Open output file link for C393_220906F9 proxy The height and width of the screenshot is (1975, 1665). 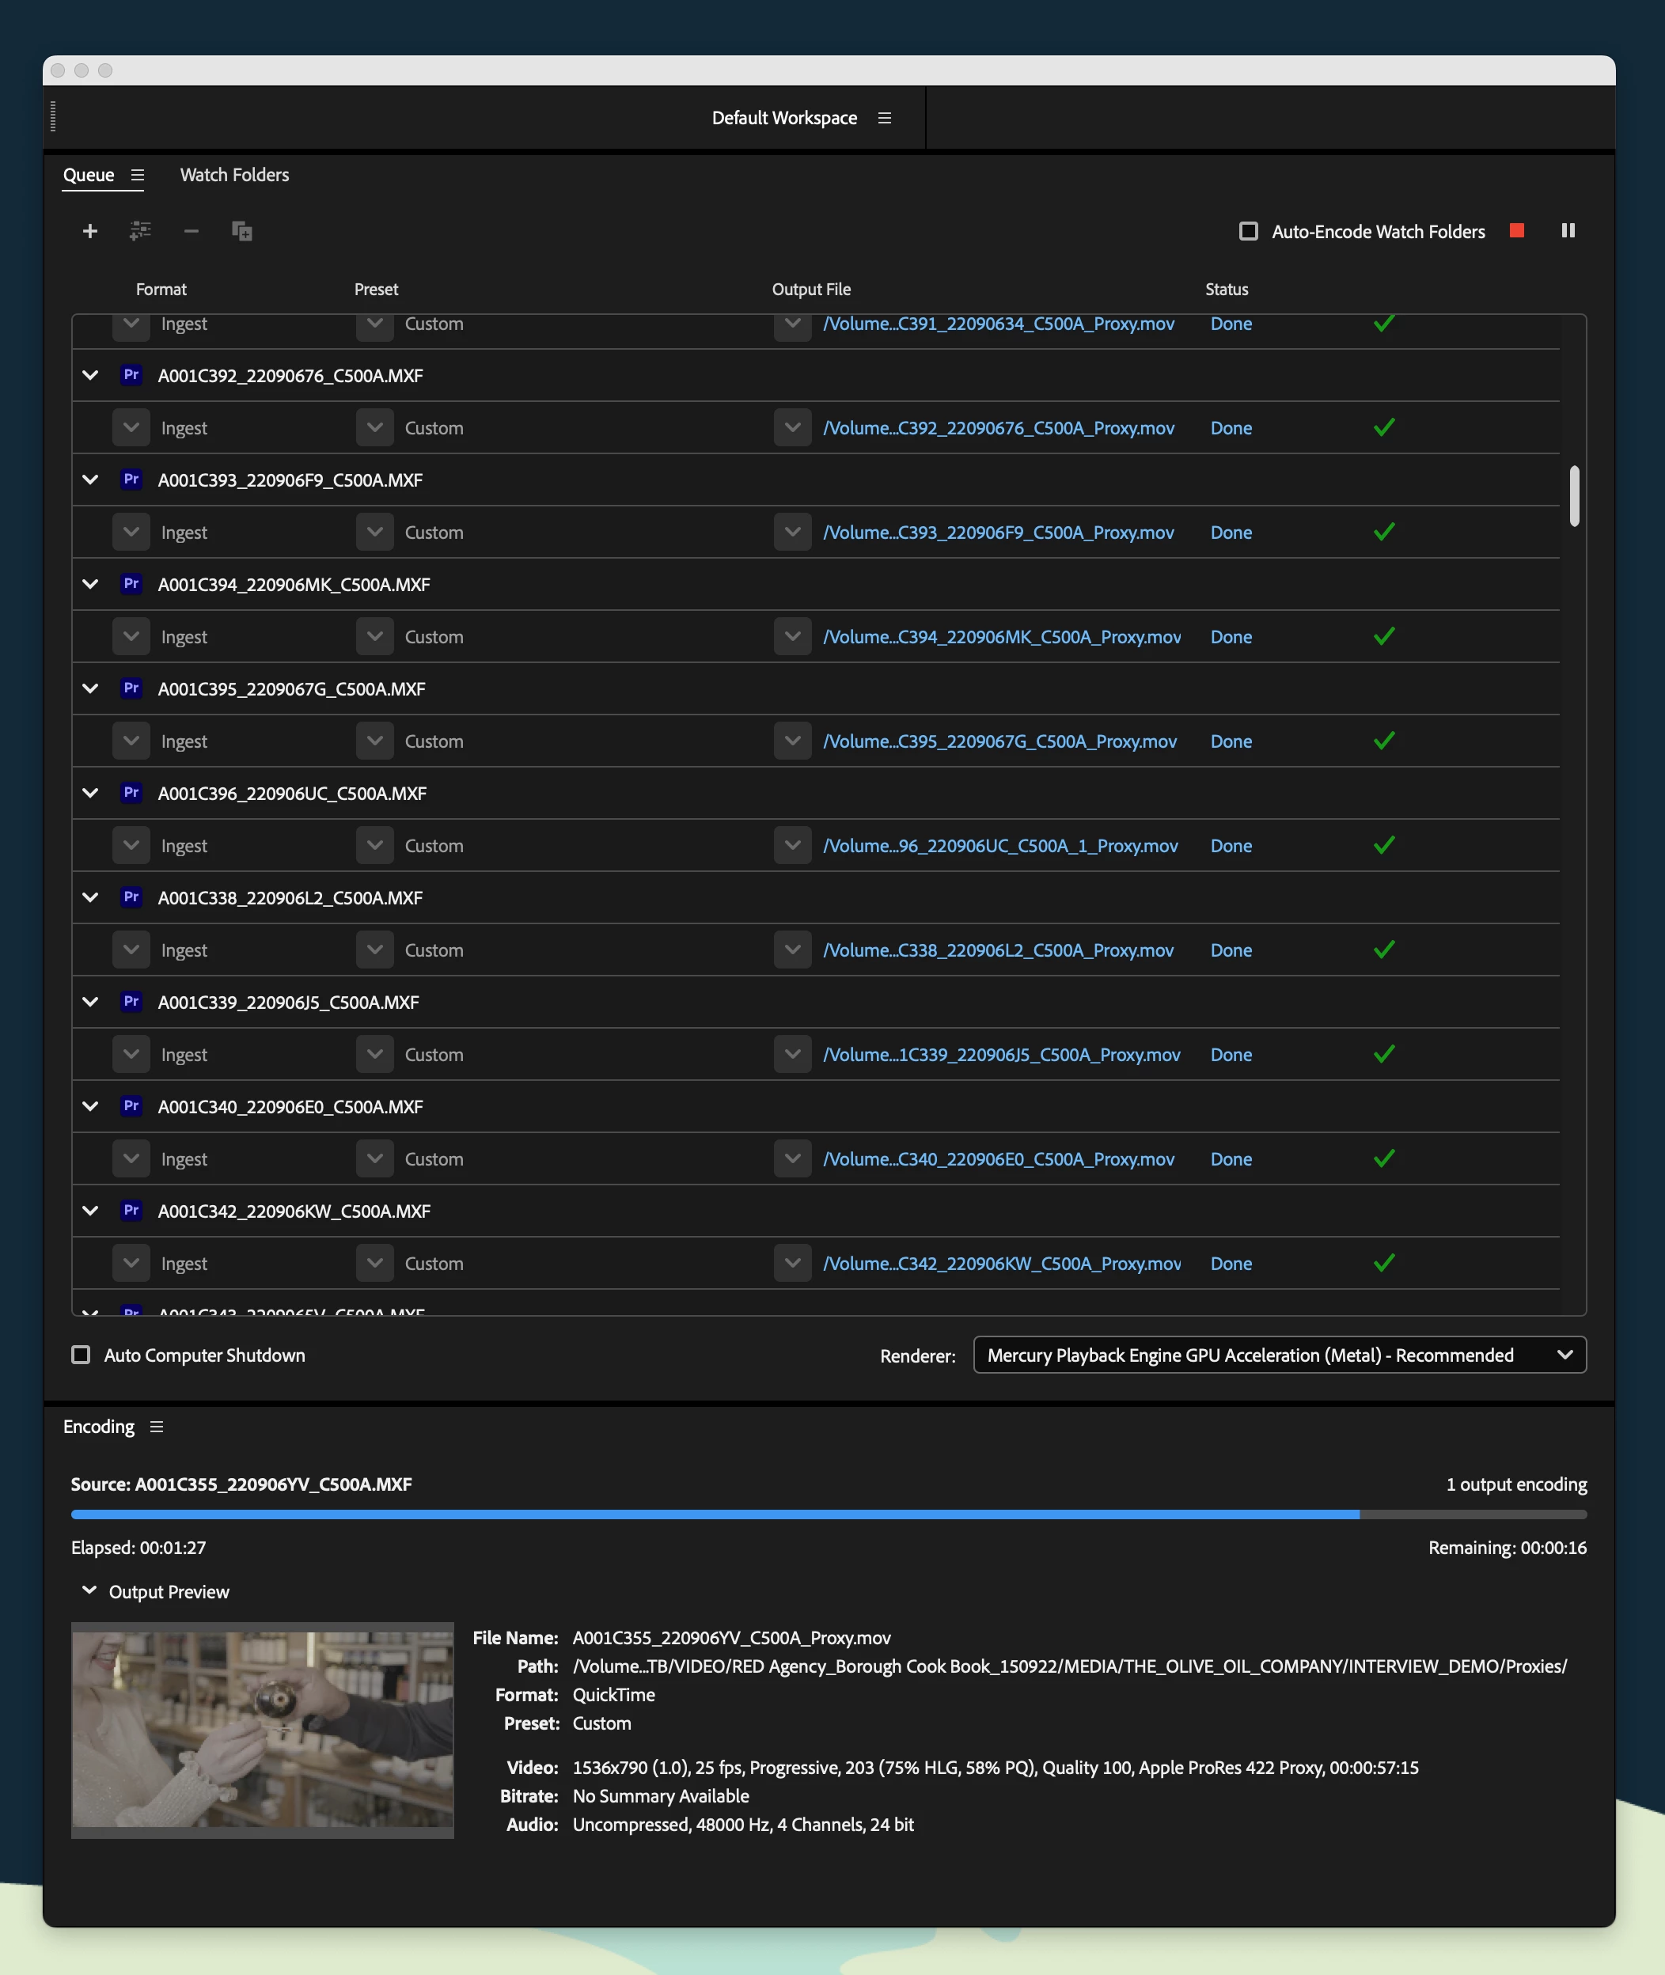pyautogui.click(x=998, y=533)
